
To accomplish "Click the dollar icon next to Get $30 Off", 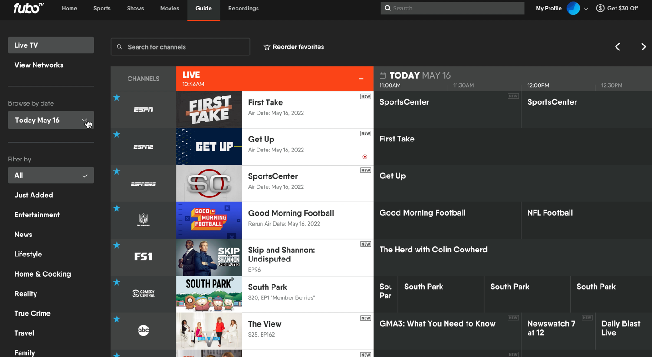I will pyautogui.click(x=600, y=8).
